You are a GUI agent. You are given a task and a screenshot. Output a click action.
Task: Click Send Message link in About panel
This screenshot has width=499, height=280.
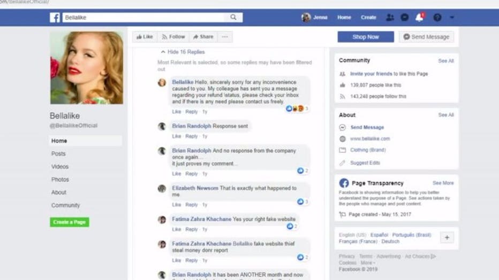click(x=367, y=127)
